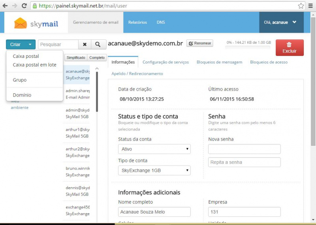Screen dimensions: 316x225
Task: Click the browser forward arrow
Action: tap(15, 6)
